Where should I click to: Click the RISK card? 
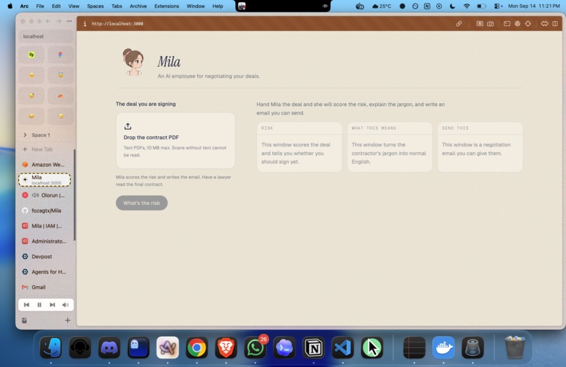pos(299,147)
